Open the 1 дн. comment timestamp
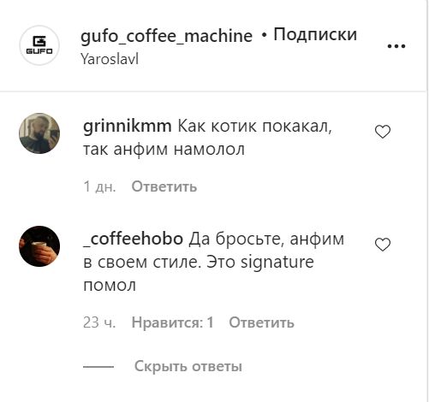 [99, 186]
